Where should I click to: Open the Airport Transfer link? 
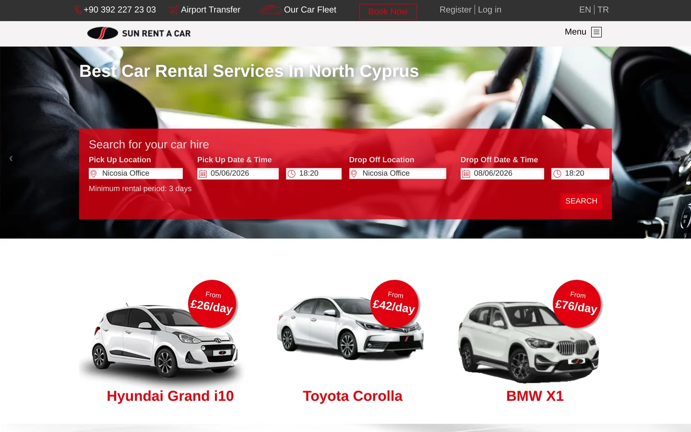click(211, 10)
